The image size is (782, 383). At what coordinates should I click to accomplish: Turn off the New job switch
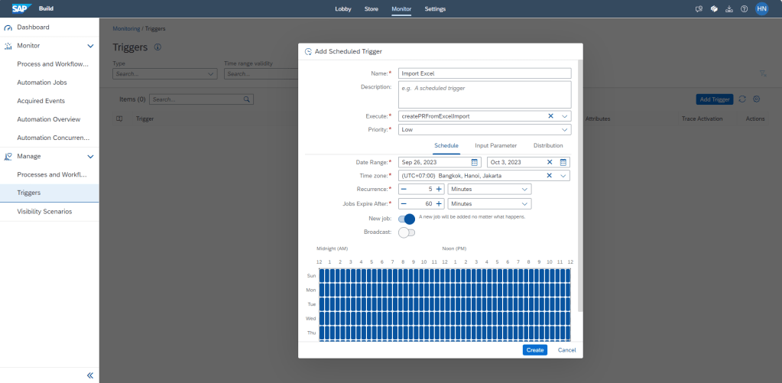click(x=407, y=219)
